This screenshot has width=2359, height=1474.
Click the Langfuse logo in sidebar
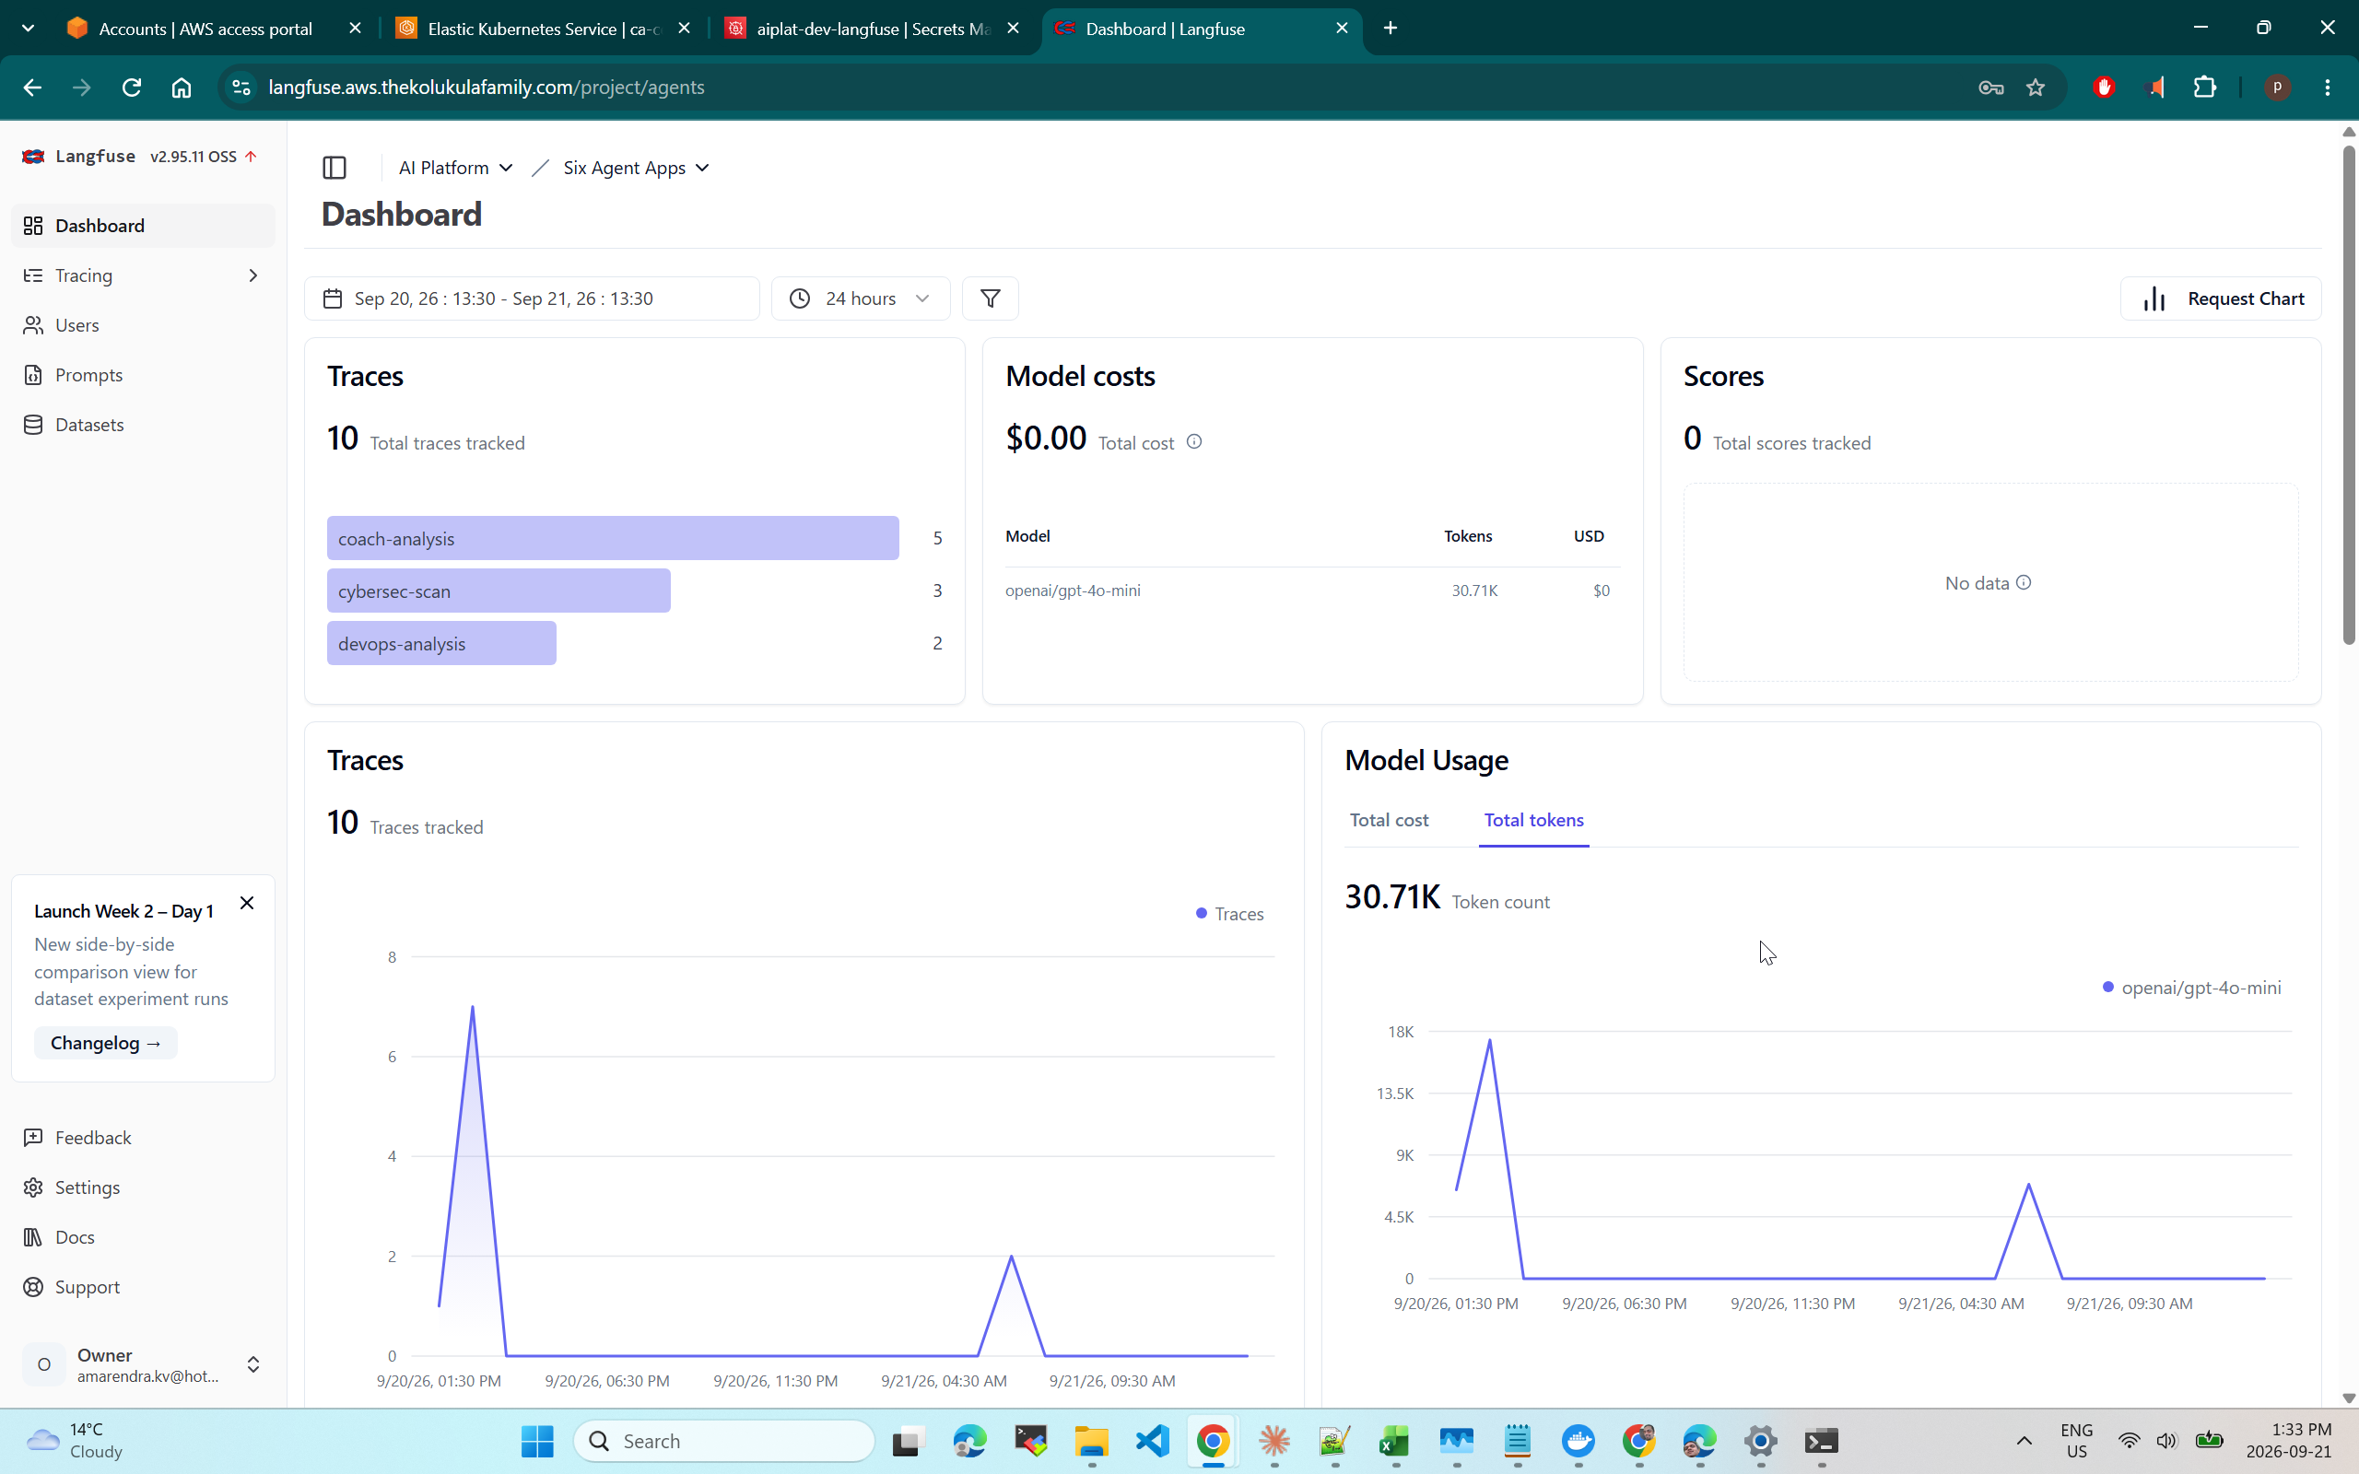coord(34,156)
